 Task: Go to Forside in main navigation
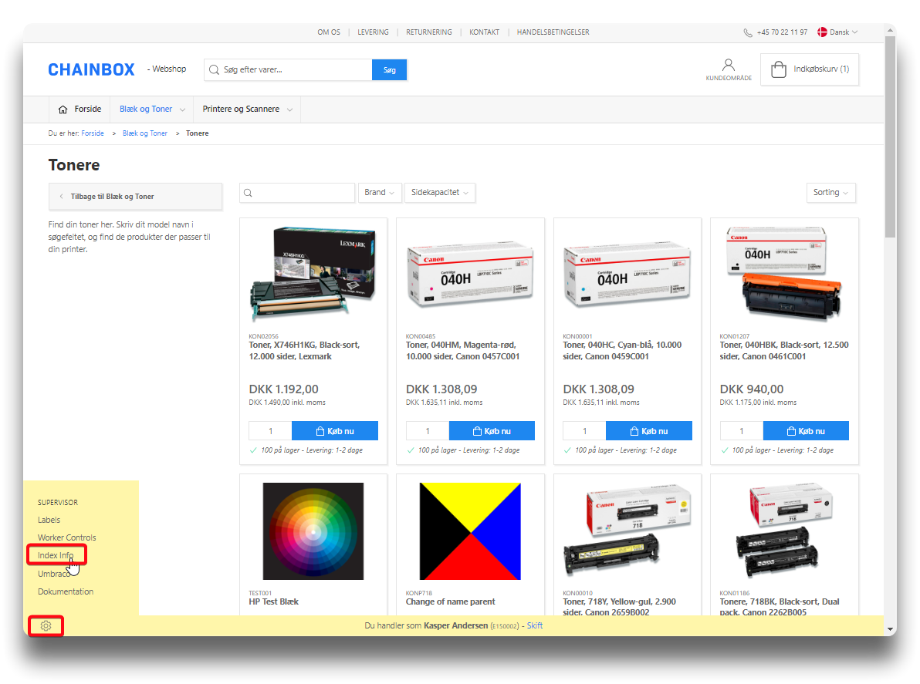(x=79, y=109)
